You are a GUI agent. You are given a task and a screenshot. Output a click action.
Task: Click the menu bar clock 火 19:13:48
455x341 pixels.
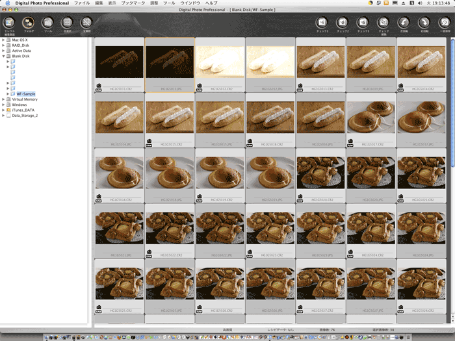tap(438, 3)
